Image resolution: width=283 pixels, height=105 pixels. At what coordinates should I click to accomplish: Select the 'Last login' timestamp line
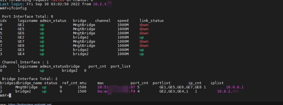[x=56, y=4]
